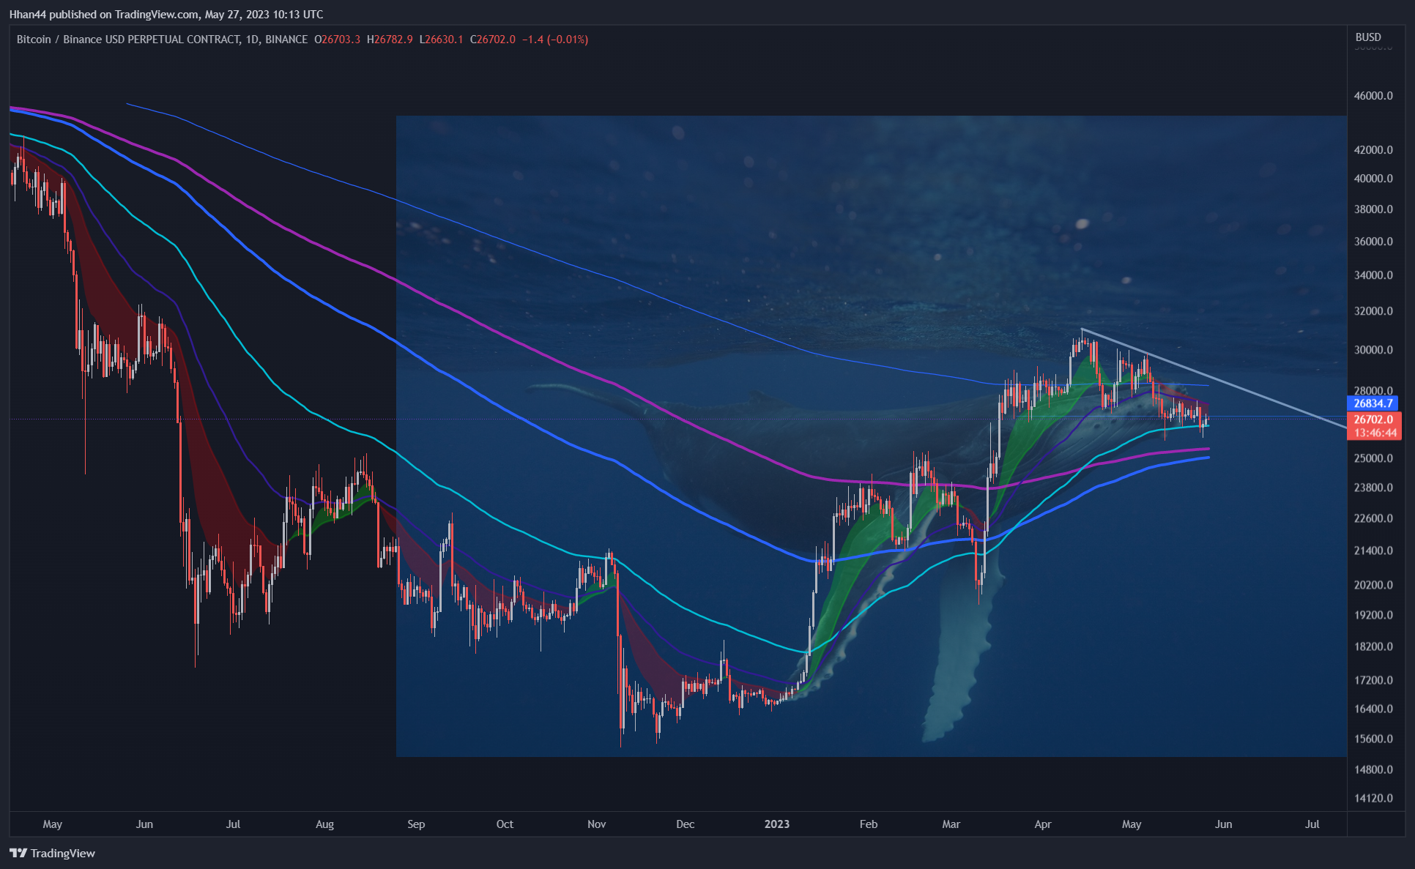Click the 46000.0 price axis label
The width and height of the screenshot is (1415, 869).
tap(1373, 96)
